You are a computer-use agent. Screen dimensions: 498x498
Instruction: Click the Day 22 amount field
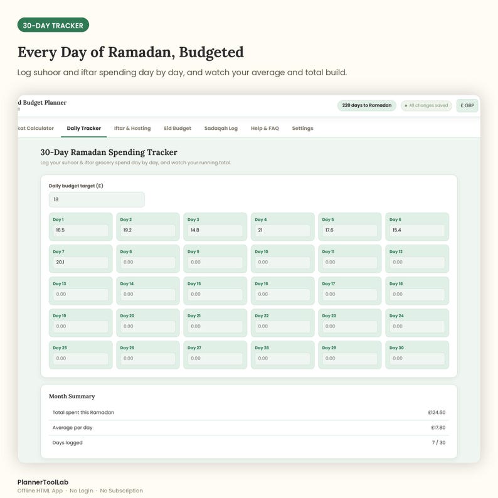point(283,327)
